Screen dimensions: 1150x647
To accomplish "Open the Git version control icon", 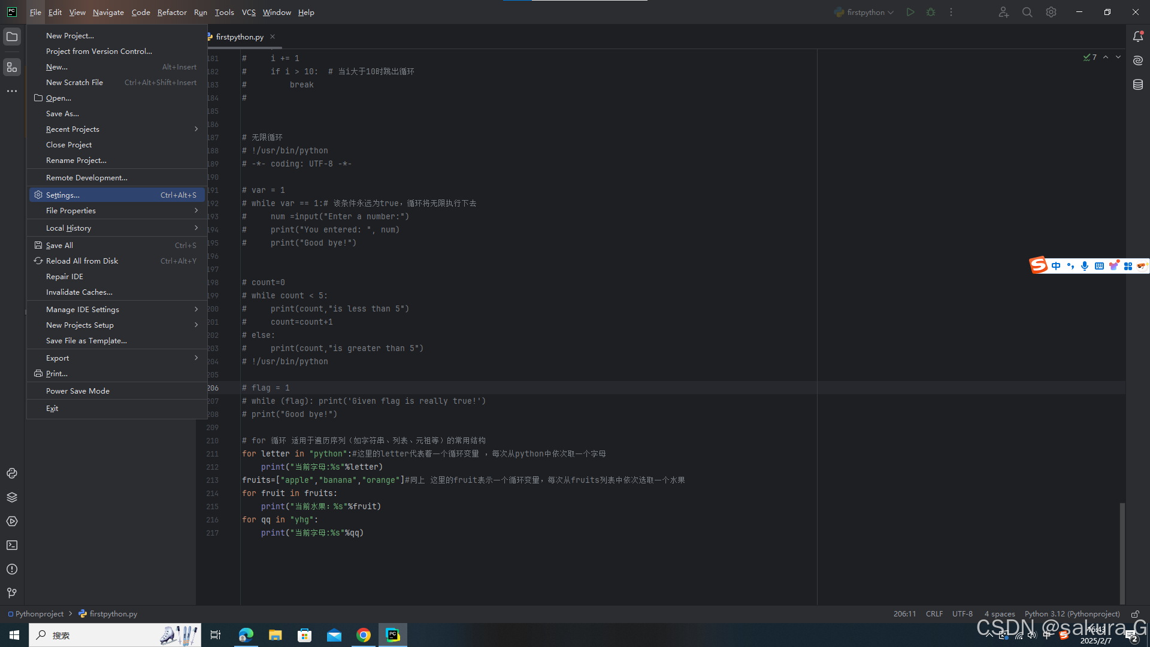I will click(x=12, y=593).
